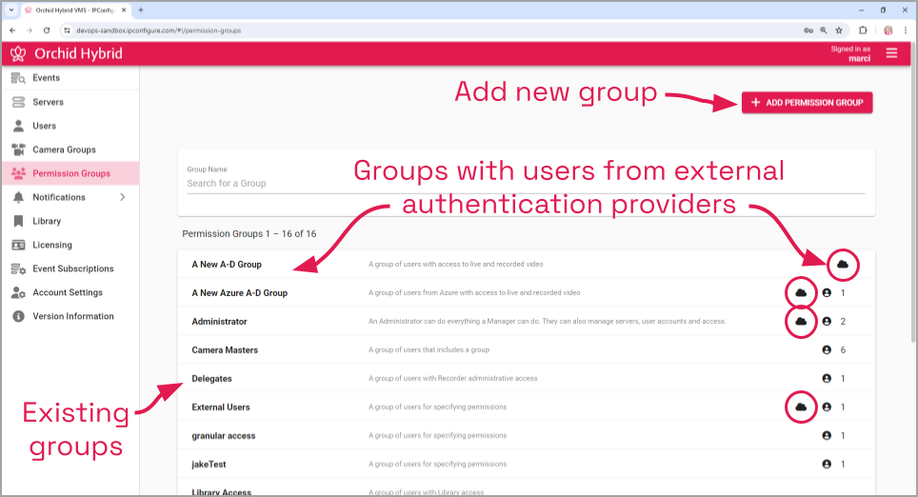The width and height of the screenshot is (918, 497).
Task: Select Camera Groups in sidebar
Action: tap(70, 149)
